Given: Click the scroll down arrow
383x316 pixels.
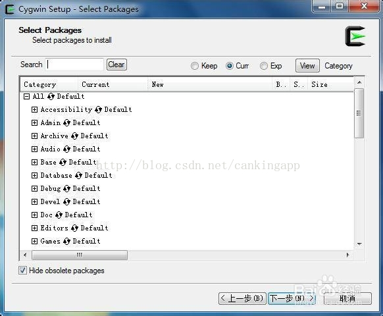Looking at the screenshot, I should tap(359, 244).
